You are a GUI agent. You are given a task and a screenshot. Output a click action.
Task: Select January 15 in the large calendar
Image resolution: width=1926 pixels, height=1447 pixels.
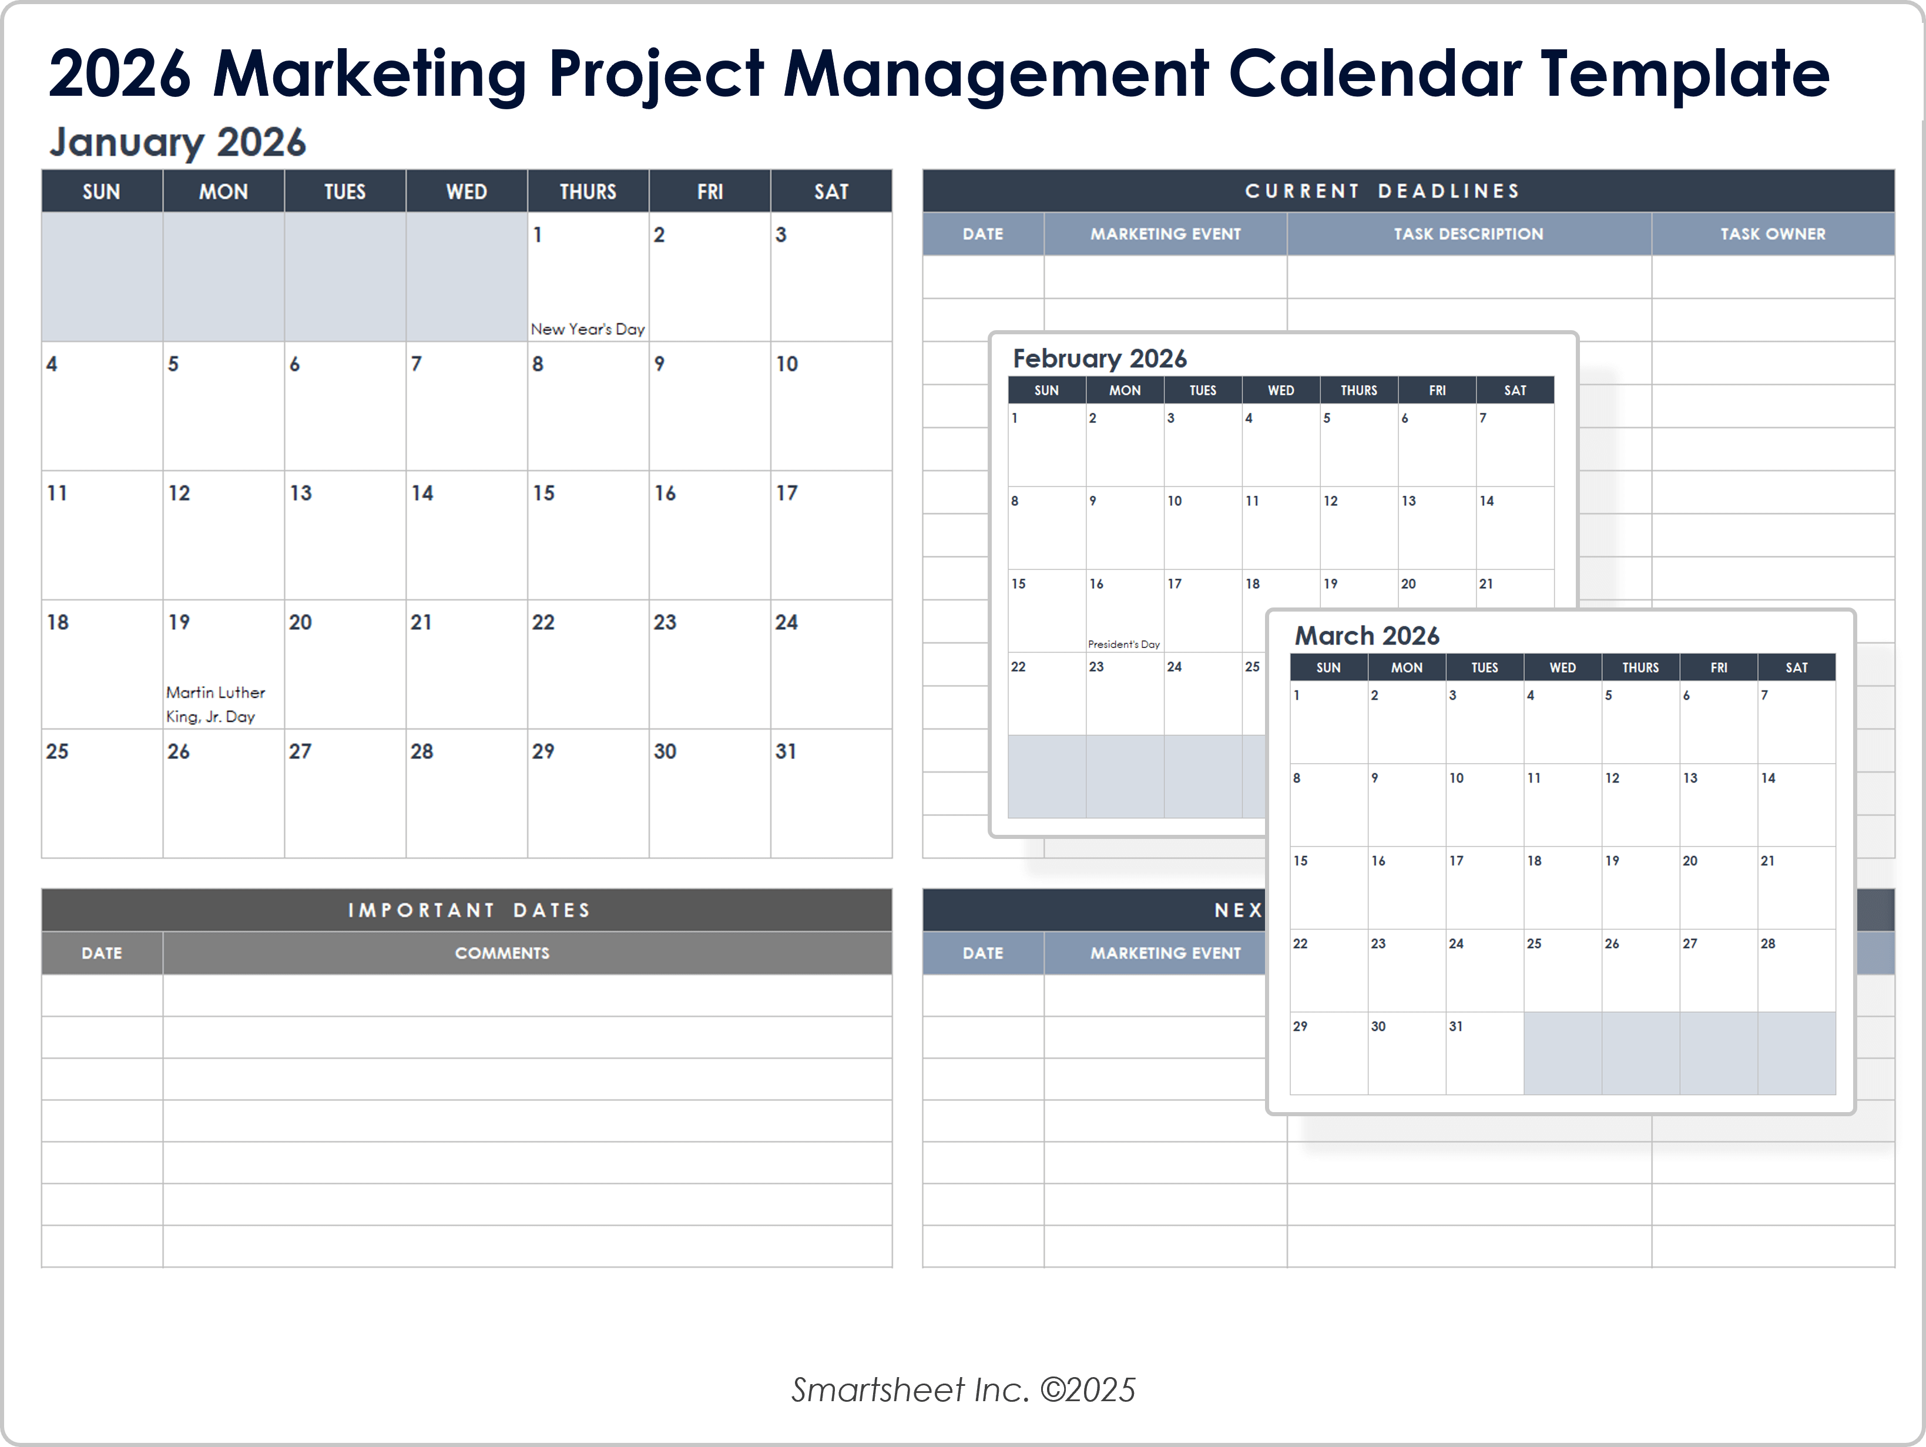click(588, 535)
